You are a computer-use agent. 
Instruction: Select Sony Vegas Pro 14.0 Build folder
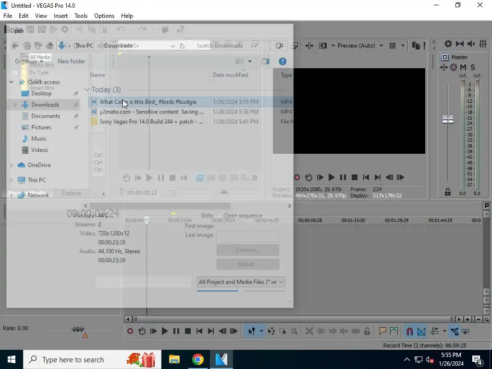pos(151,122)
